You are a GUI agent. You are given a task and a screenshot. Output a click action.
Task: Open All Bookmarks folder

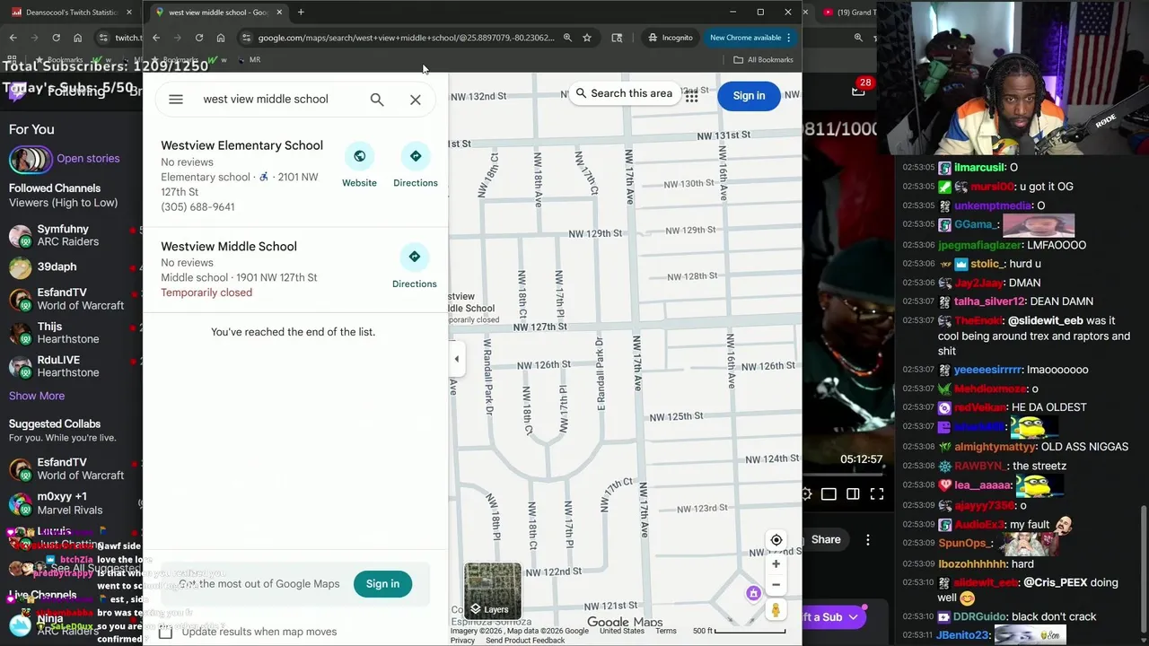(x=763, y=60)
